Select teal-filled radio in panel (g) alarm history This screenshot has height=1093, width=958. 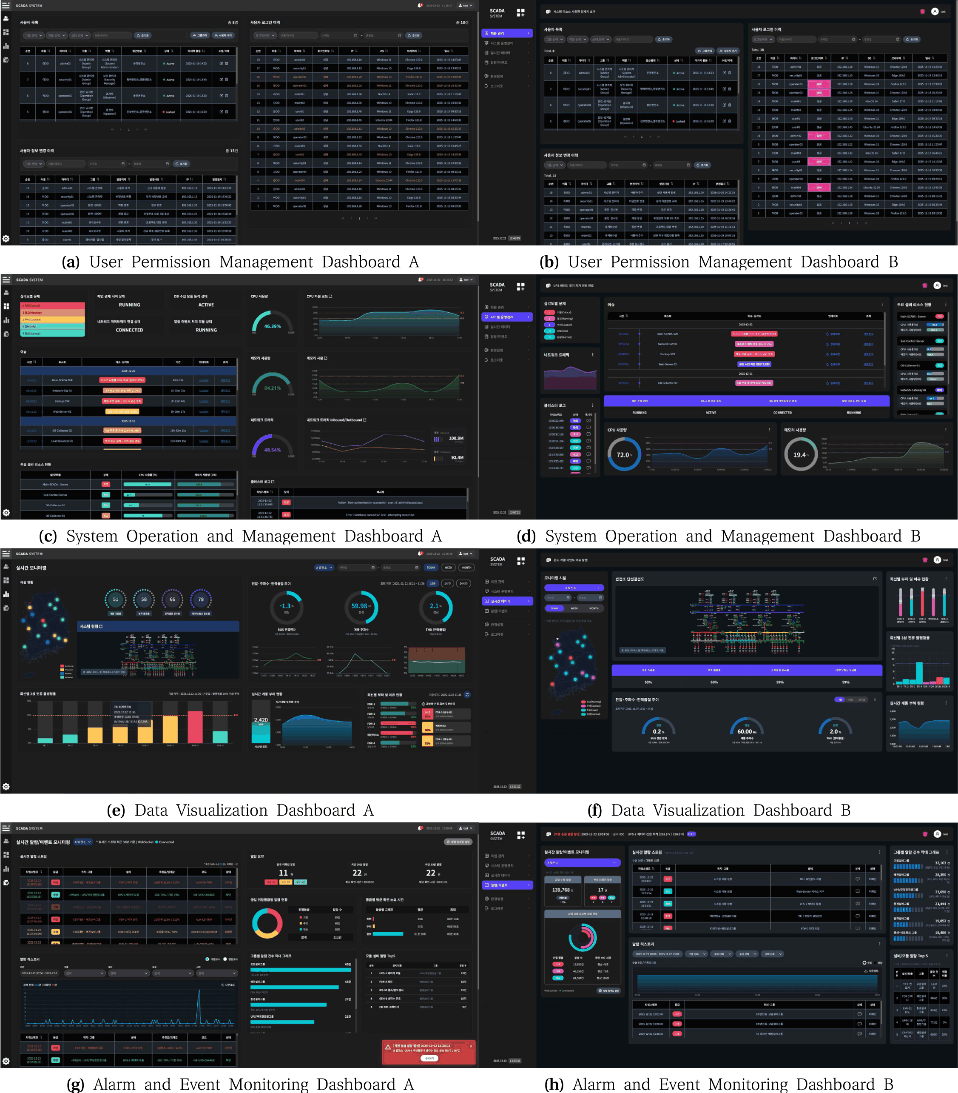pos(208,959)
